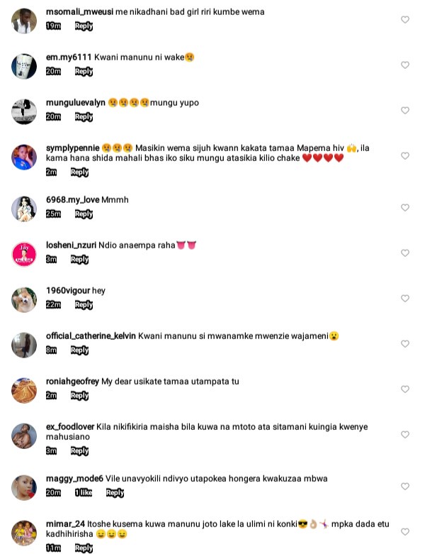Image resolution: width=425 pixels, height=554 pixels.
Task: Open the dog avatar of 1960vigour
Action: 24,299
